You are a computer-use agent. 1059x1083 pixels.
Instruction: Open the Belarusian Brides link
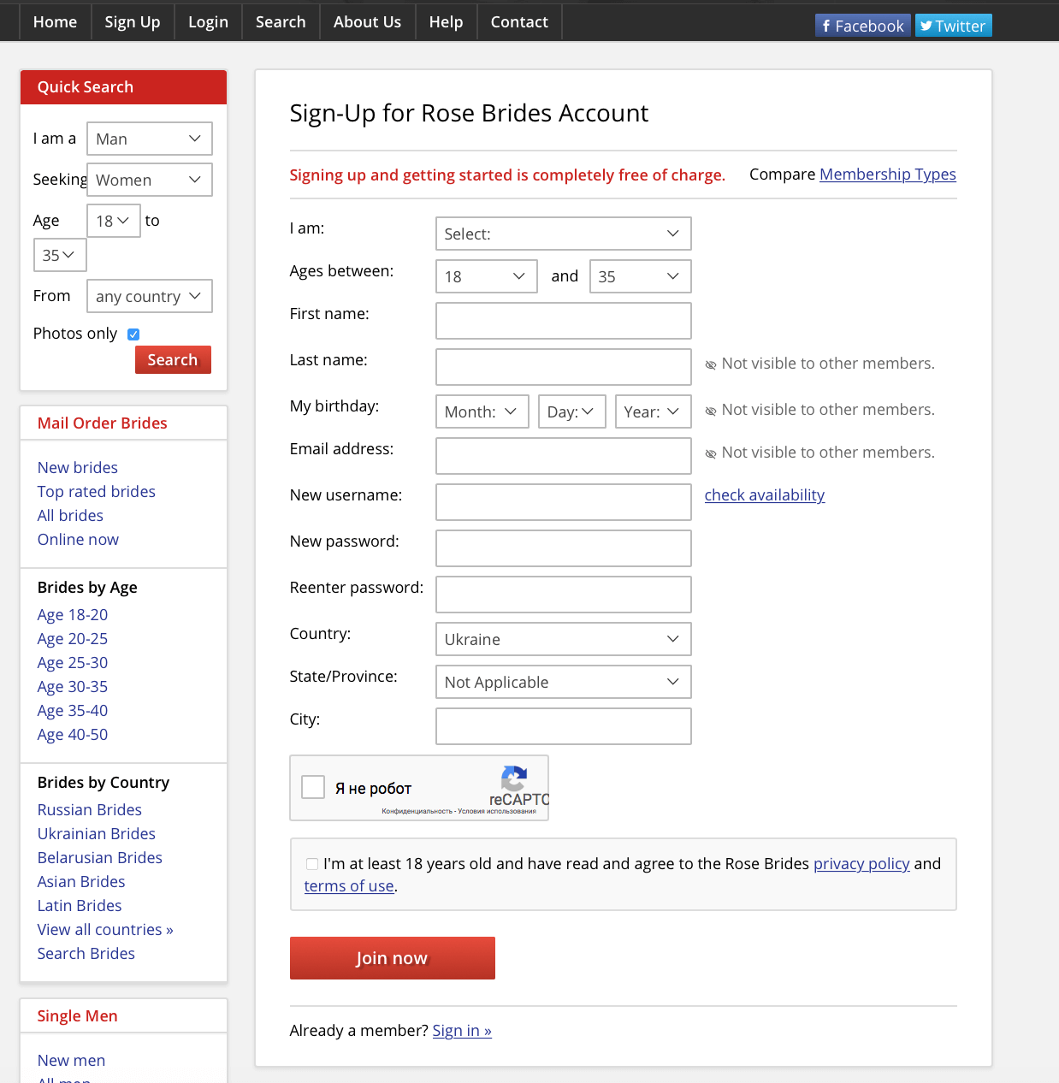point(100,858)
